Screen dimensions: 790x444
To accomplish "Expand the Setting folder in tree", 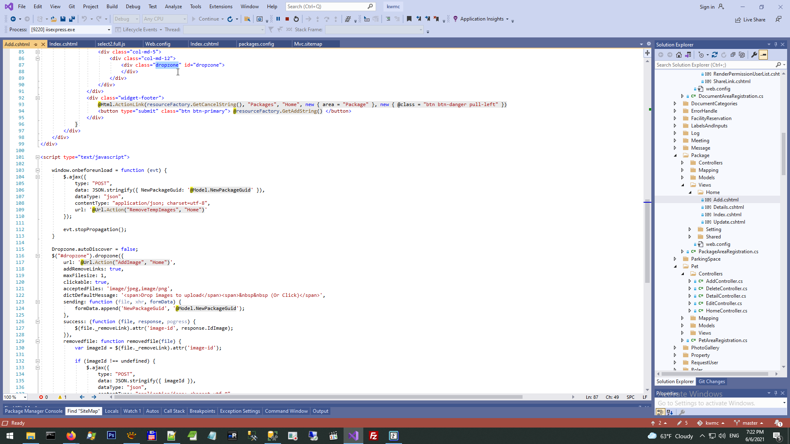I will [x=690, y=229].
